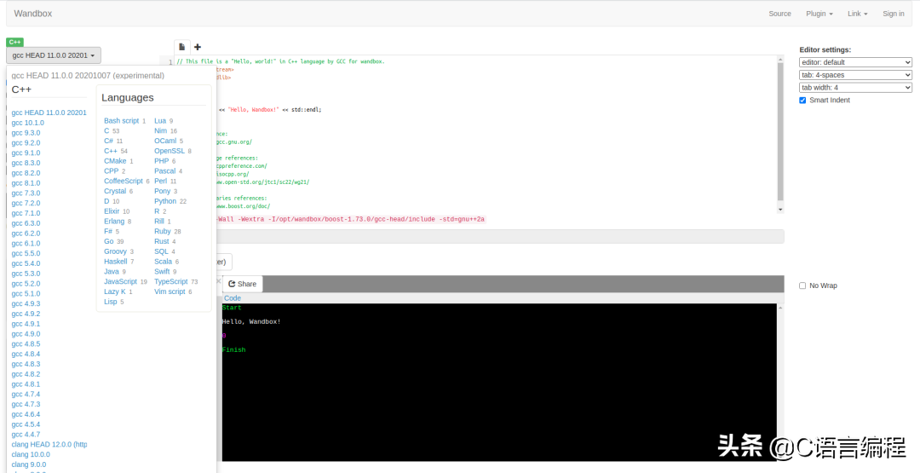Screen dimensions: 920x473
Task: Choose Python language
Action: [x=165, y=201]
